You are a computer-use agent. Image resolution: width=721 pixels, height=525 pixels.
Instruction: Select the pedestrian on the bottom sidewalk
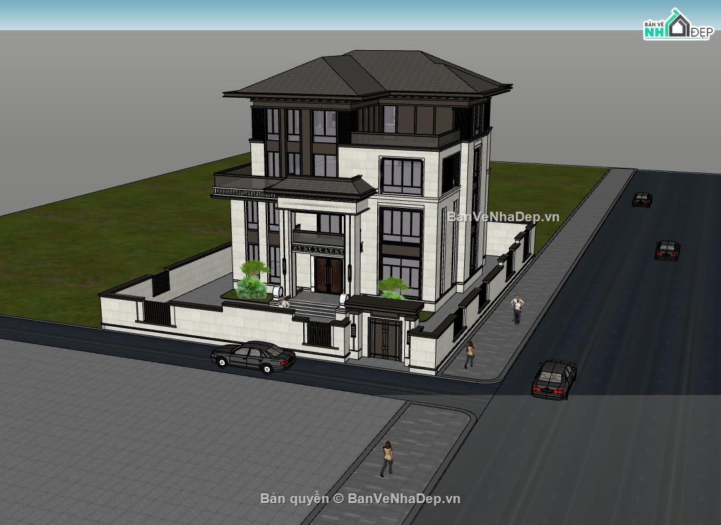coord(387,459)
